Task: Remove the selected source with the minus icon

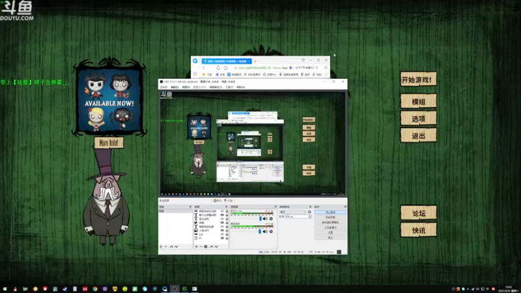Action: (x=201, y=247)
